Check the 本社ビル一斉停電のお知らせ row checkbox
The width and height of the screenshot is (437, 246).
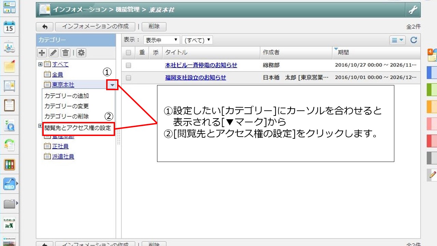coord(128,65)
